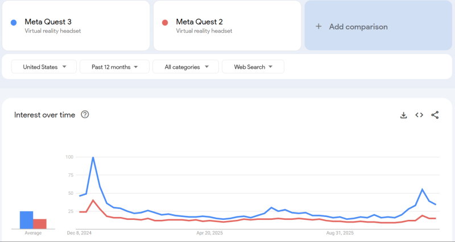
Task: Open the Web Search type dropdown
Action: 253,67
